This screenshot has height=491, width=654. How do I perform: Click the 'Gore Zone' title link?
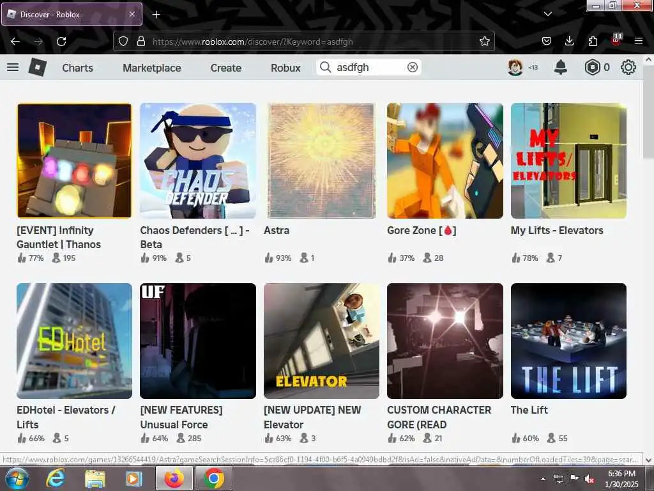[422, 230]
